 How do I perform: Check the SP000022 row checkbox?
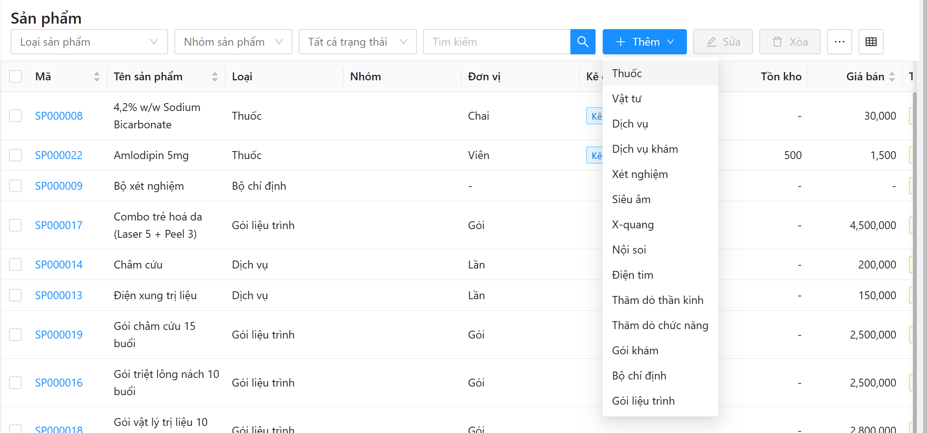(x=15, y=155)
